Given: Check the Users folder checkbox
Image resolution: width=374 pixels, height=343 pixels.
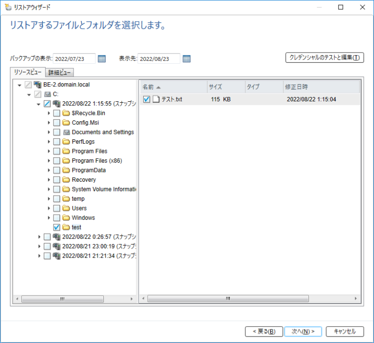Looking at the screenshot, I should 56,209.
